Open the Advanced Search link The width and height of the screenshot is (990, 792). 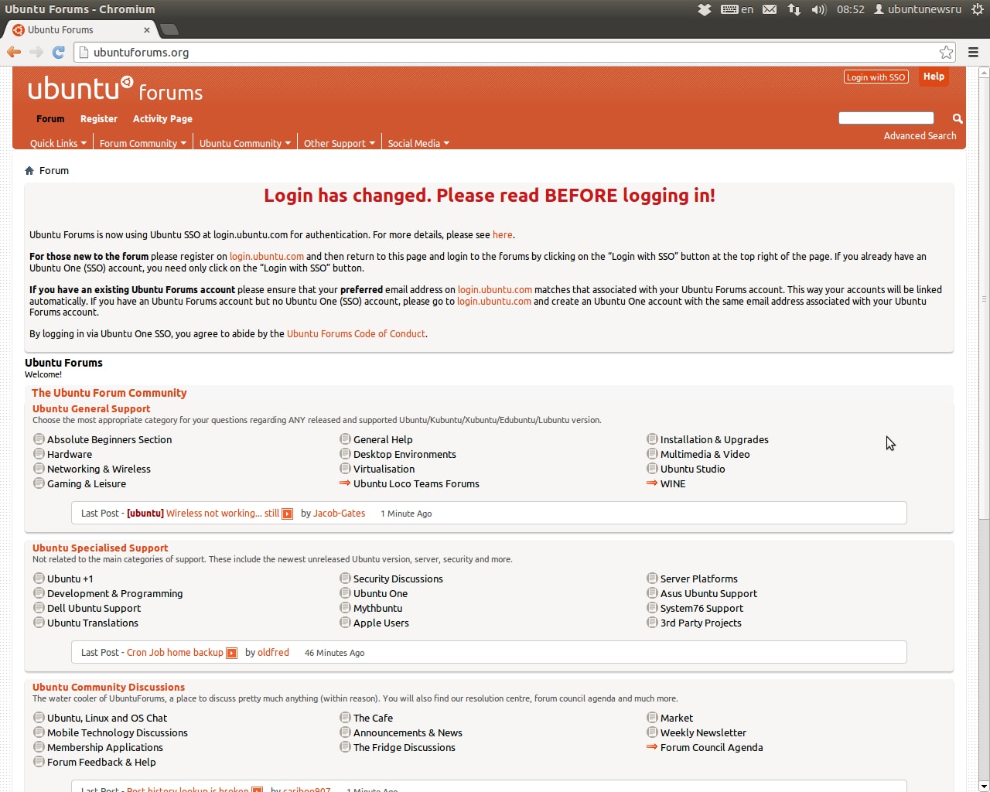point(920,135)
